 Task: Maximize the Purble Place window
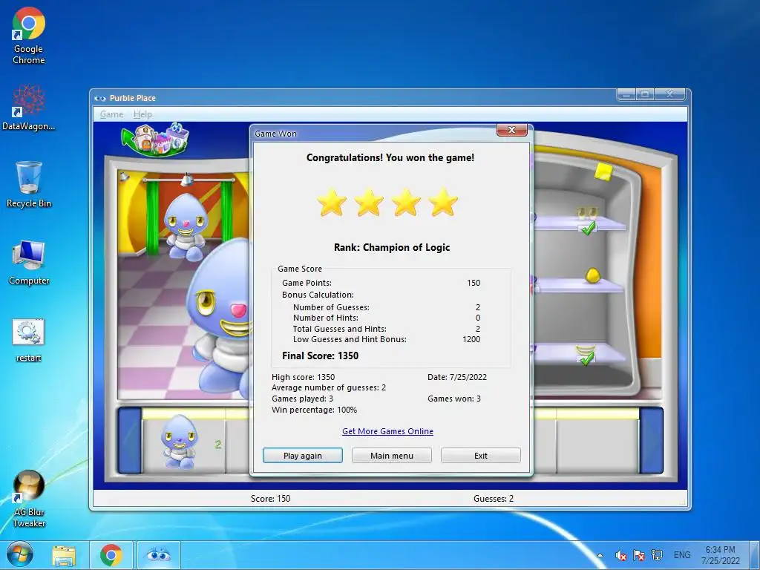(x=645, y=94)
